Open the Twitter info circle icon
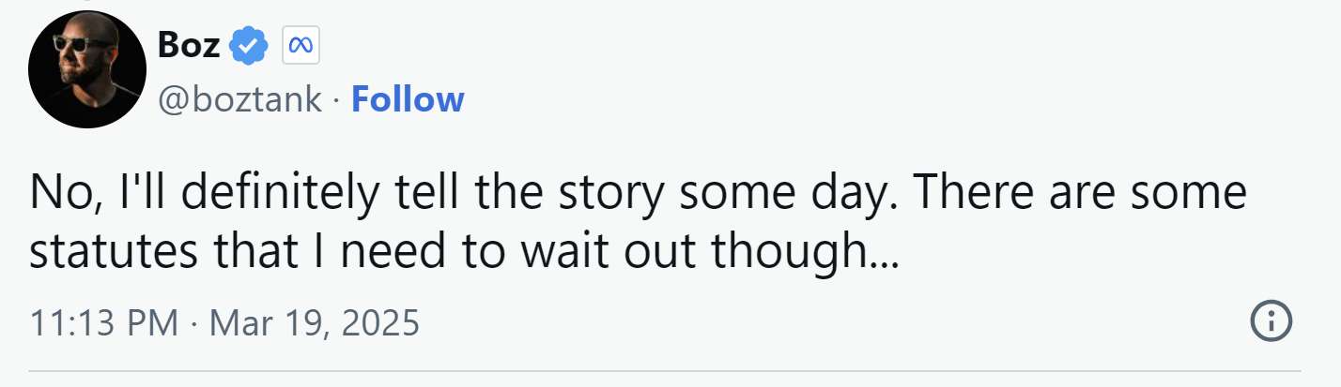Screen dimensions: 1341x387 [1272, 322]
